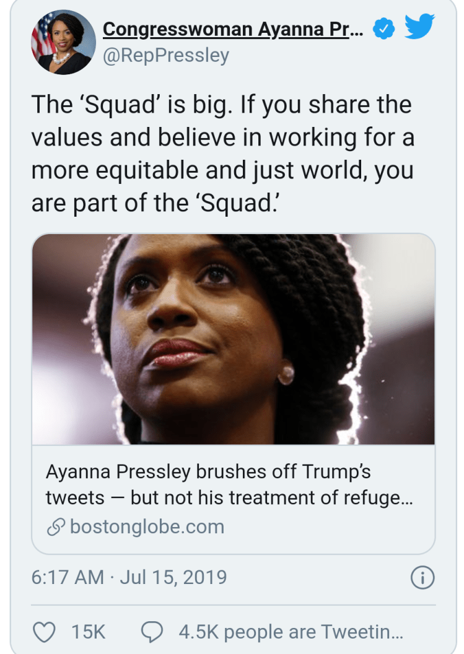Click the 6:17 AM tweet time
Screen dimensions: 464x654
68,577
